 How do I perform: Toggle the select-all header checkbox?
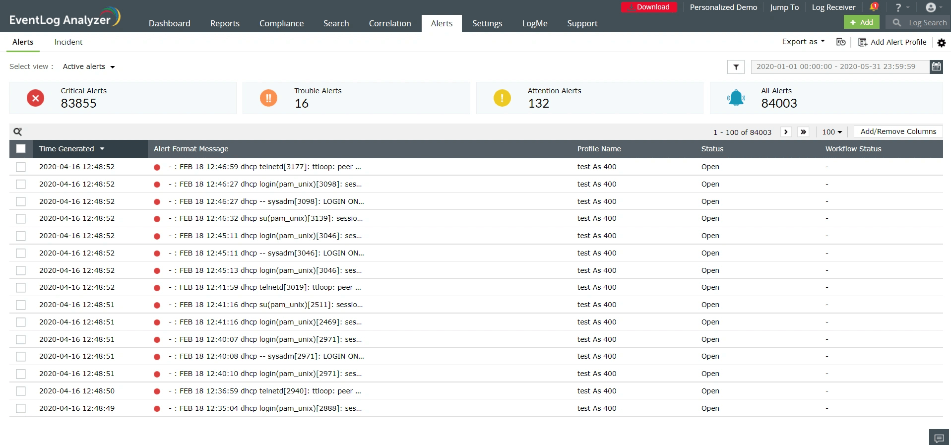[21, 149]
